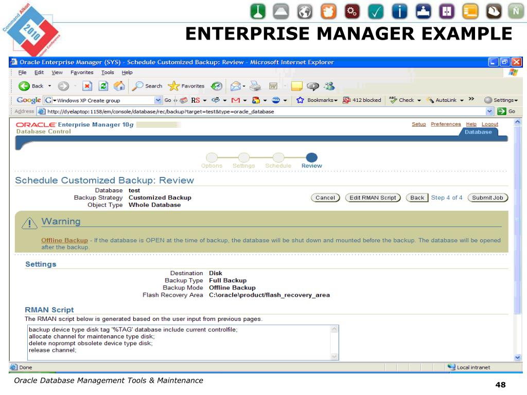Open the History toolbar icon
The image size is (527, 395).
(217, 86)
